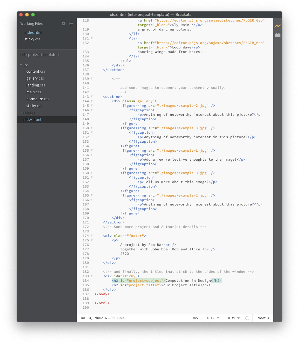Viewport: 299px width, 344px height.
Task: Open the HTML language mode dropdown
Action: point(233,318)
